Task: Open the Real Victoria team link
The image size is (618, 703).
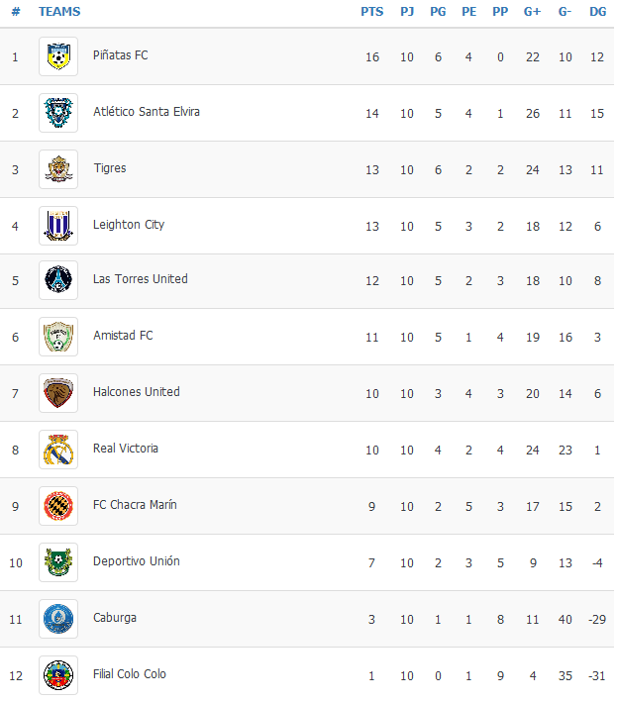Action: 126,449
